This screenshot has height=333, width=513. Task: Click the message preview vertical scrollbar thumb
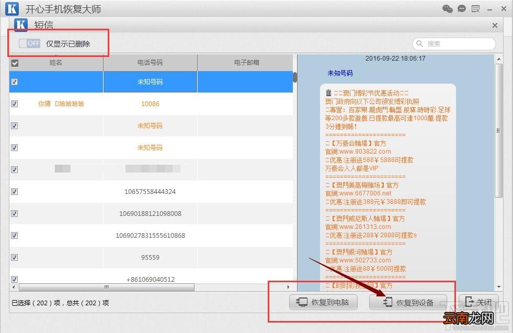click(498, 131)
